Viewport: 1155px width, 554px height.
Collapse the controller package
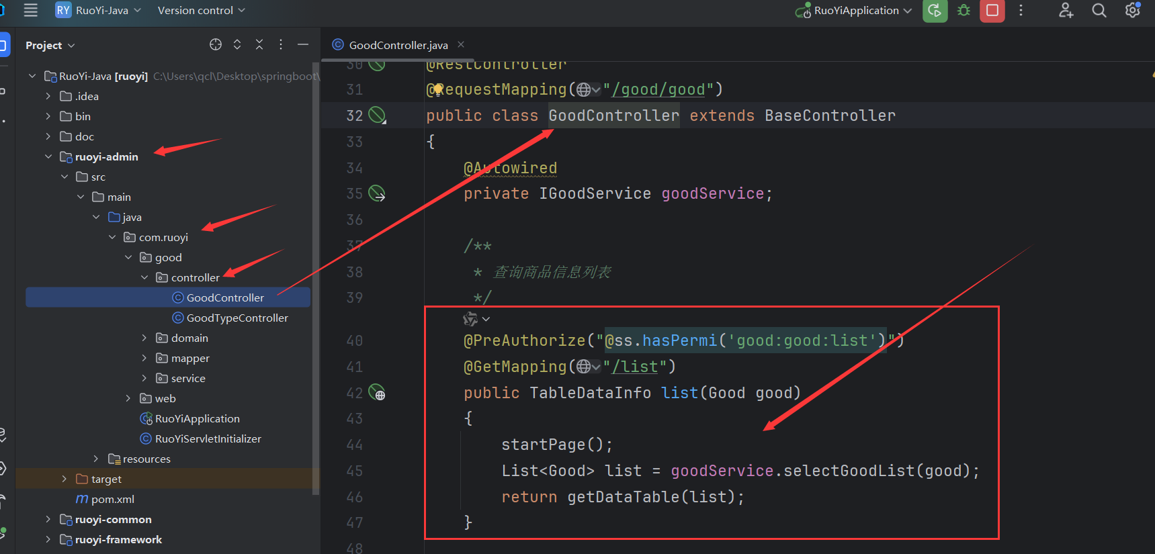[x=144, y=277]
